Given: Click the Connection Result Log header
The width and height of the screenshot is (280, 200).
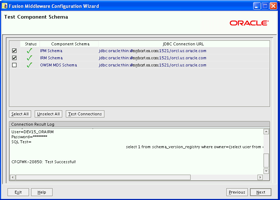Looking at the screenshot, I should pyautogui.click(x=139, y=124).
